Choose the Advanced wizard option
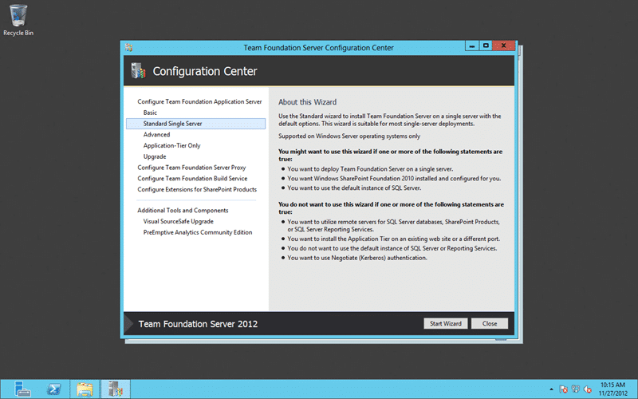638x399 pixels. point(156,135)
